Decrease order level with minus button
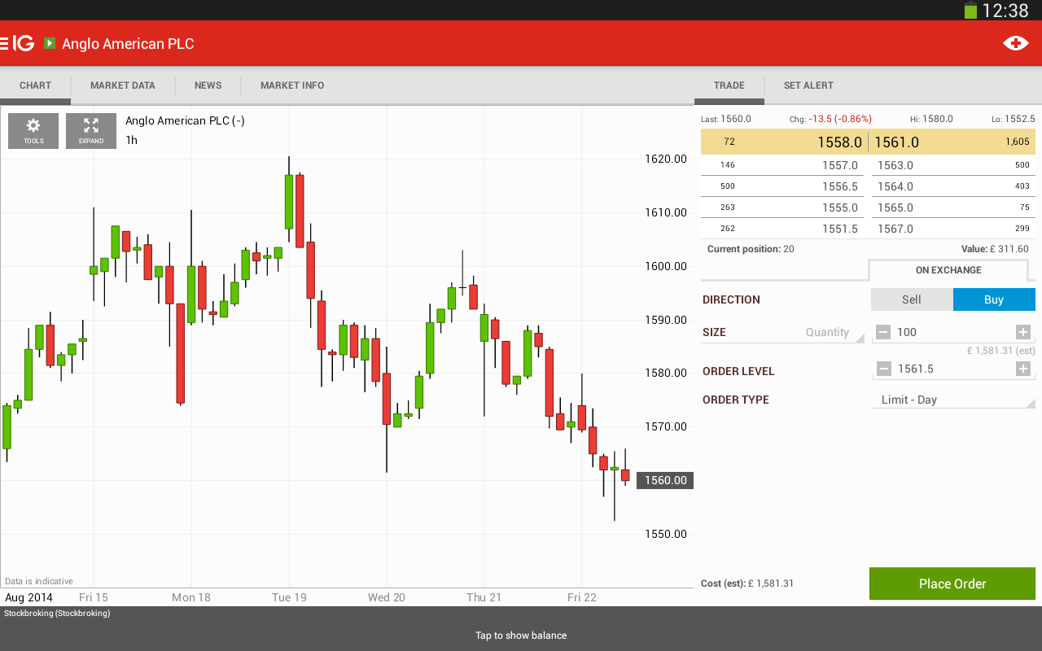Viewport: 1042px width, 651px height. pos(883,369)
